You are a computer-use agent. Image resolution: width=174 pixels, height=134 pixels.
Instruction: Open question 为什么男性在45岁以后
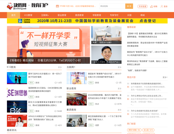coord(147,96)
